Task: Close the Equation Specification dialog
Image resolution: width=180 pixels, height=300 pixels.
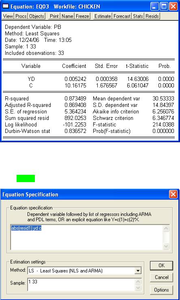Action: pyautogui.click(x=173, y=194)
